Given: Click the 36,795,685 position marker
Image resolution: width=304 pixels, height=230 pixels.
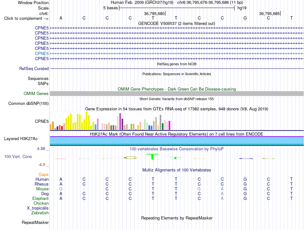Looking at the screenshot, I should tap(269, 13).
